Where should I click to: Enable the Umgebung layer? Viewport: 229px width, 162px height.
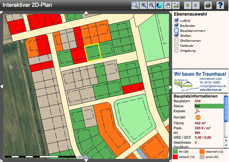pyautogui.click(x=176, y=50)
